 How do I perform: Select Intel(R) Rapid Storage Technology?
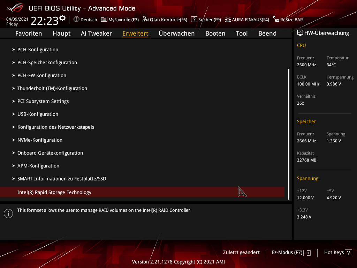point(142,192)
